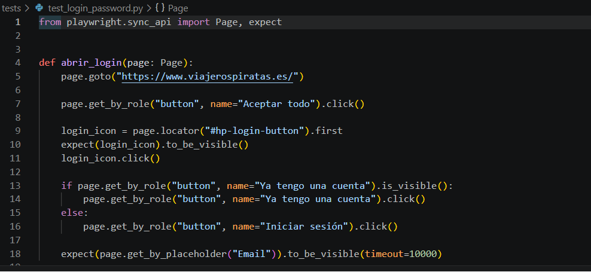Viewport: 591px width, 272px height.
Task: Click 'page.goto' on line 5
Action: tap(86, 77)
